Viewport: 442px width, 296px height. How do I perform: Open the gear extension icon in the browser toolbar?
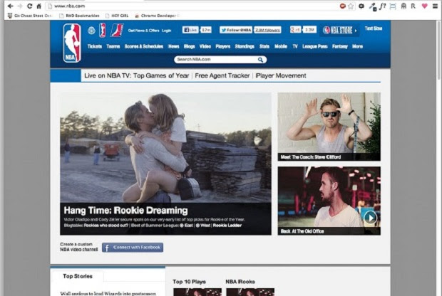[x=361, y=6]
